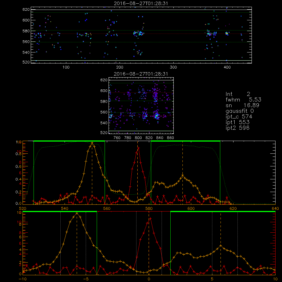Select the "fwhm 5.53" readout line

point(243,100)
